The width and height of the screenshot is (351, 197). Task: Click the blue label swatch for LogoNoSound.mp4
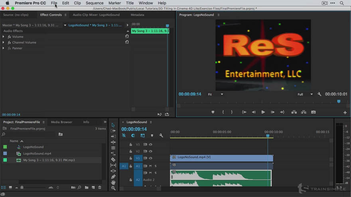click(x=5, y=154)
